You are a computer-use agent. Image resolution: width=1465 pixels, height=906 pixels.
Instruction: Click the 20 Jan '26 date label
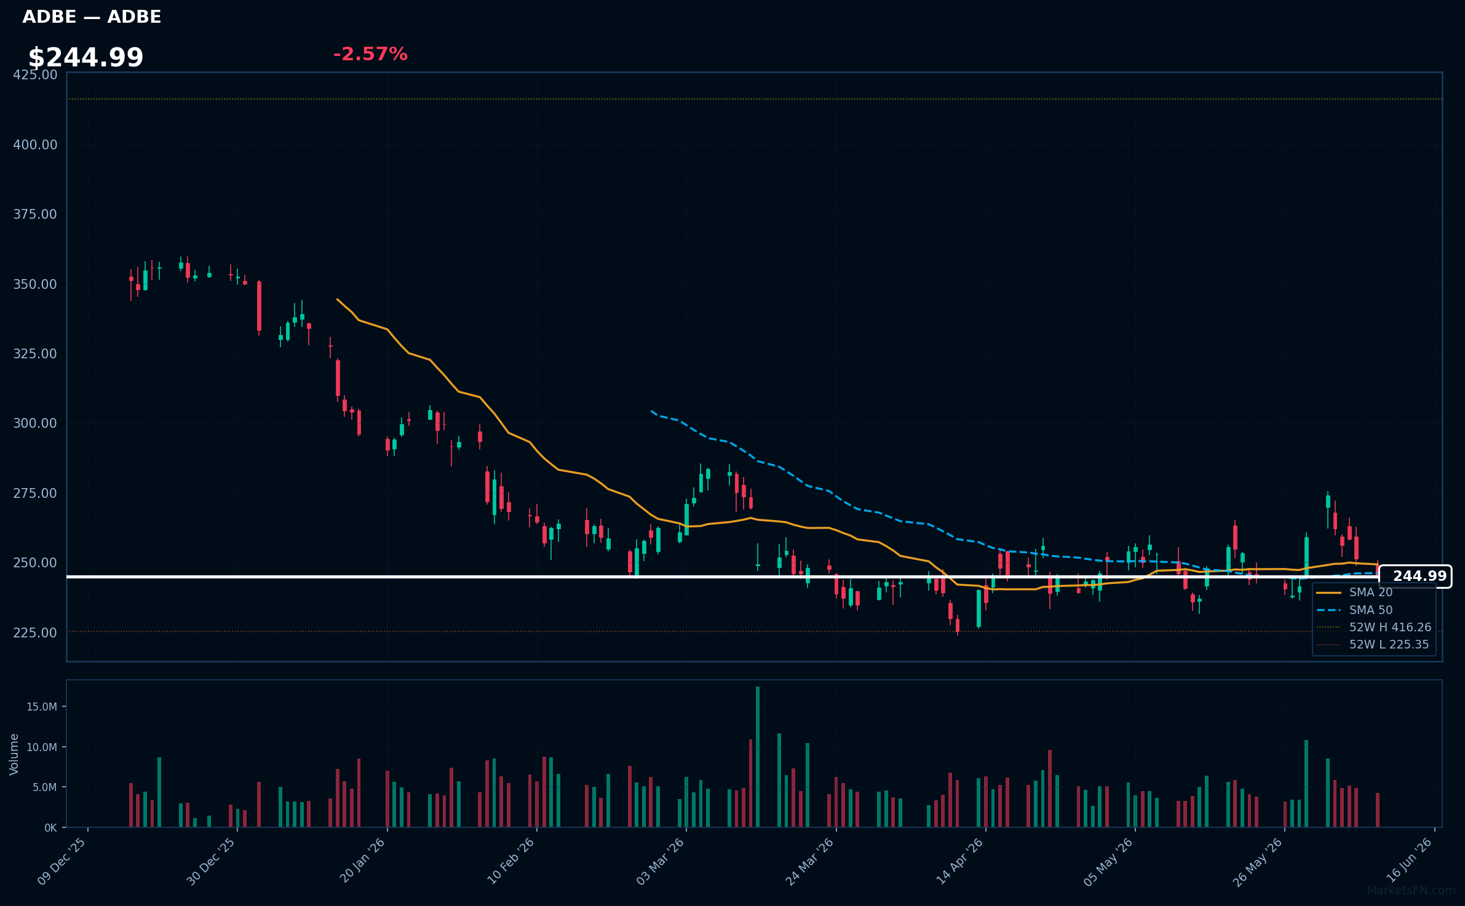(x=362, y=861)
